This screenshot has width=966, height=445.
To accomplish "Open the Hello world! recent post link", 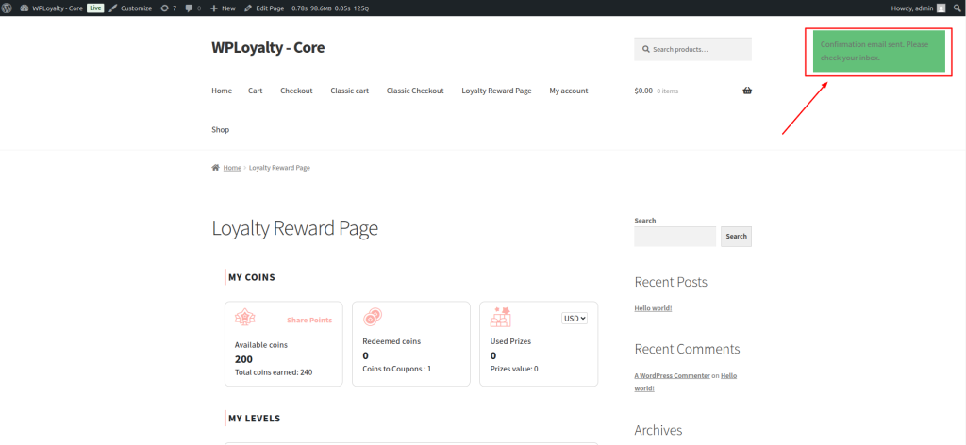I will coord(655,308).
